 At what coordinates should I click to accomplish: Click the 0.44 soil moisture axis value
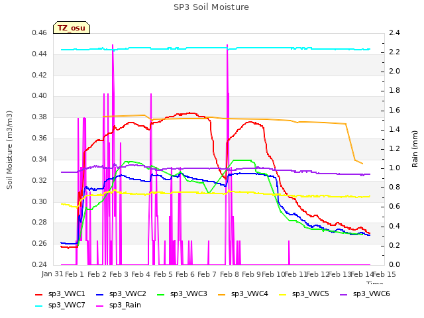click(x=40, y=54)
